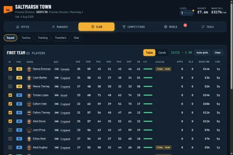Switch to Cards view
The image size is (233, 155).
162,53
